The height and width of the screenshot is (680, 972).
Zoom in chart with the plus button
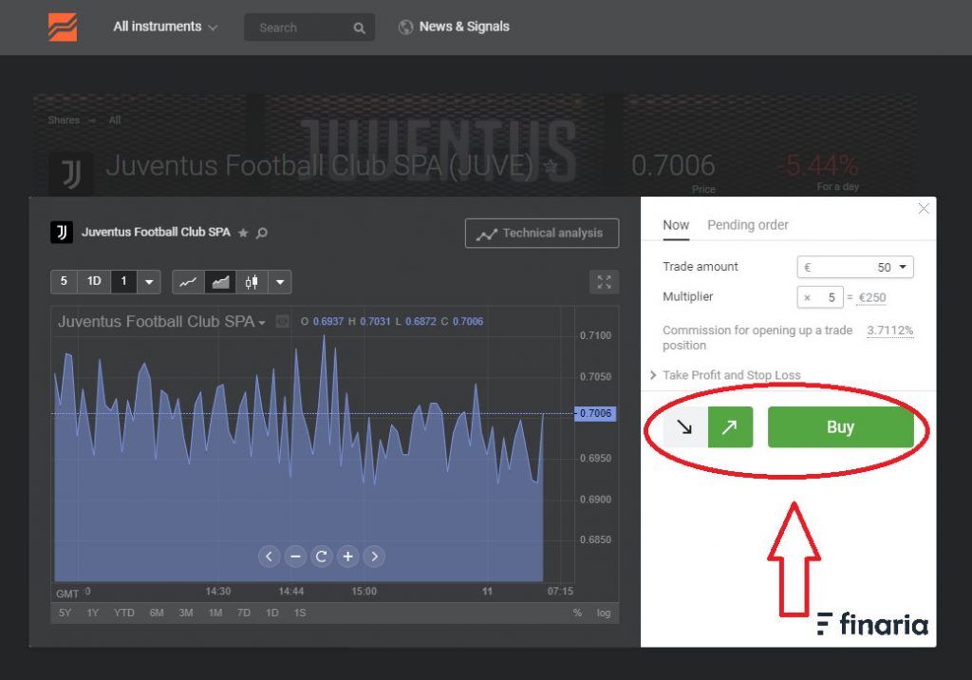pos(347,557)
